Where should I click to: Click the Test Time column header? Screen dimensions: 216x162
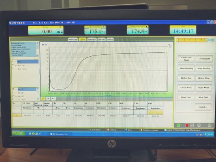coord(27,104)
